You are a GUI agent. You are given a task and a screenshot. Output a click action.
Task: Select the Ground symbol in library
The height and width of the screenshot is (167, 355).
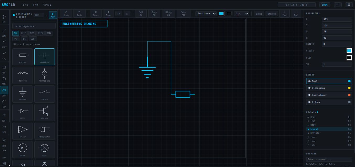pos(23,94)
